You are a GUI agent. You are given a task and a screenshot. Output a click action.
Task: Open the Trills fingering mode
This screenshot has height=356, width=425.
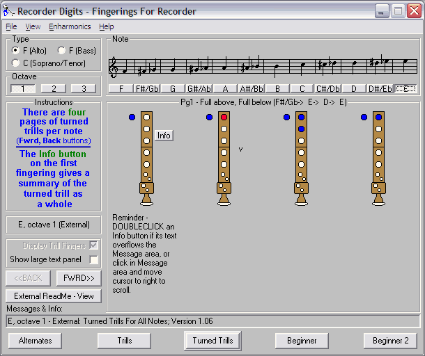[x=124, y=341]
